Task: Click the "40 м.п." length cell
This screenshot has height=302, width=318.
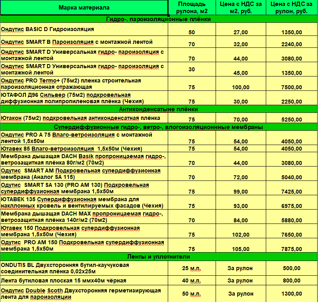Action: (192, 280)
